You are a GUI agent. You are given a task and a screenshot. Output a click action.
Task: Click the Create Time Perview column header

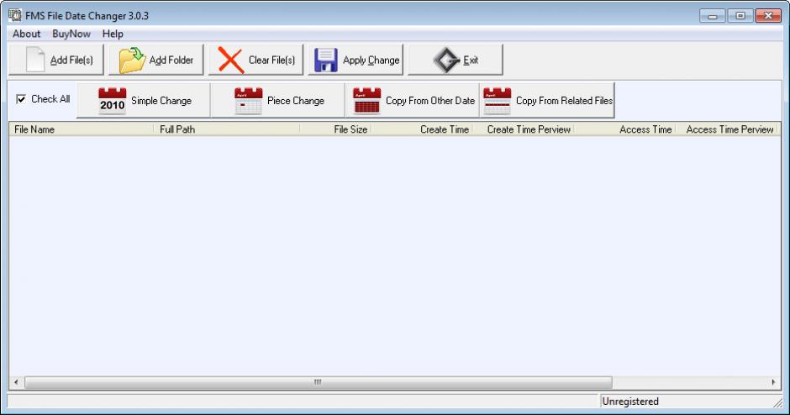pos(524,129)
